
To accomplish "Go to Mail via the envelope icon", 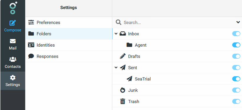I will [x=13, y=41].
